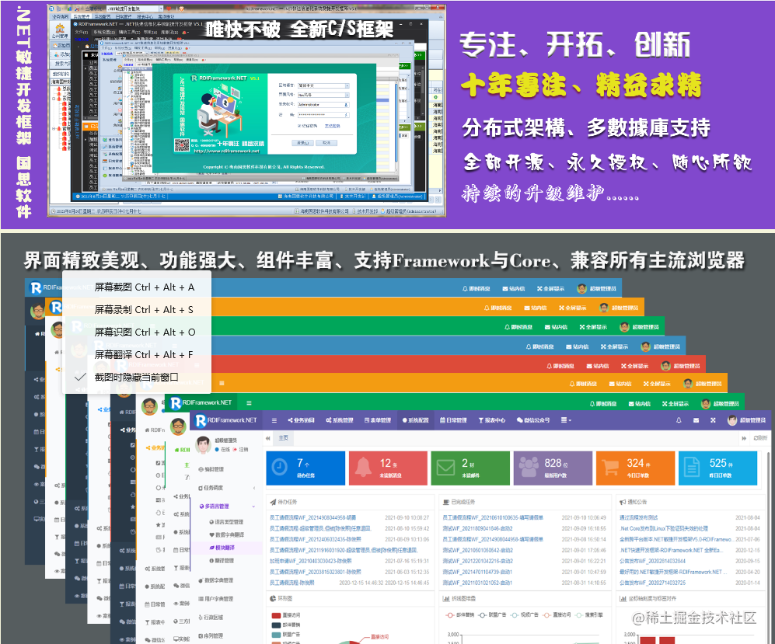
Task: Open 表单管理 in purple navigation bar
Action: (378, 420)
